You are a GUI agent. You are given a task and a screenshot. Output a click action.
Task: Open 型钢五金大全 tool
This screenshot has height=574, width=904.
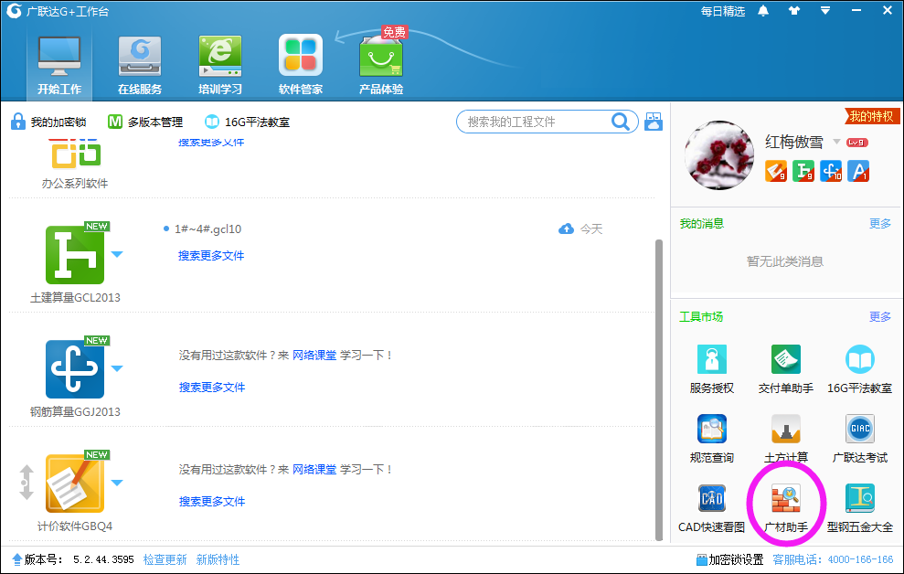pyautogui.click(x=859, y=507)
